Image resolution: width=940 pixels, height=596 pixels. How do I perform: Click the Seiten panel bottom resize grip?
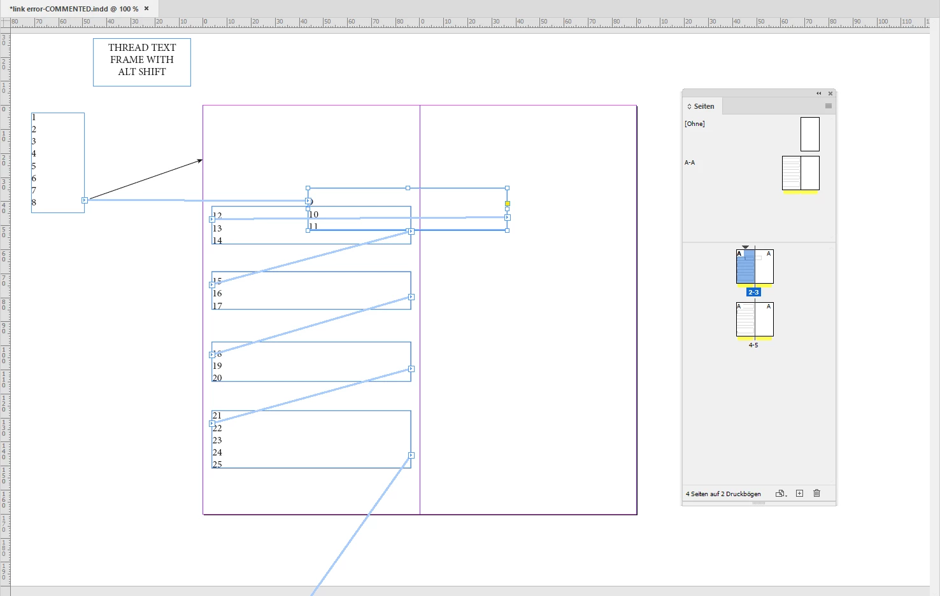coord(758,503)
